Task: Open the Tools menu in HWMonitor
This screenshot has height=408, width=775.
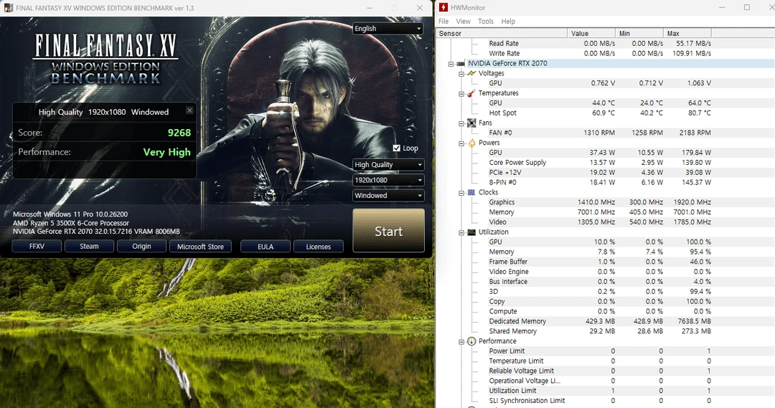Action: [485, 22]
